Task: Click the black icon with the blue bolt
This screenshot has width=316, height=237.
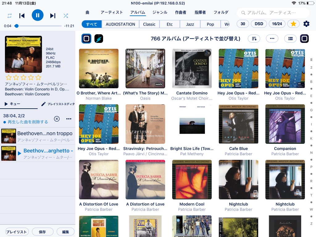Action: tap(99, 39)
